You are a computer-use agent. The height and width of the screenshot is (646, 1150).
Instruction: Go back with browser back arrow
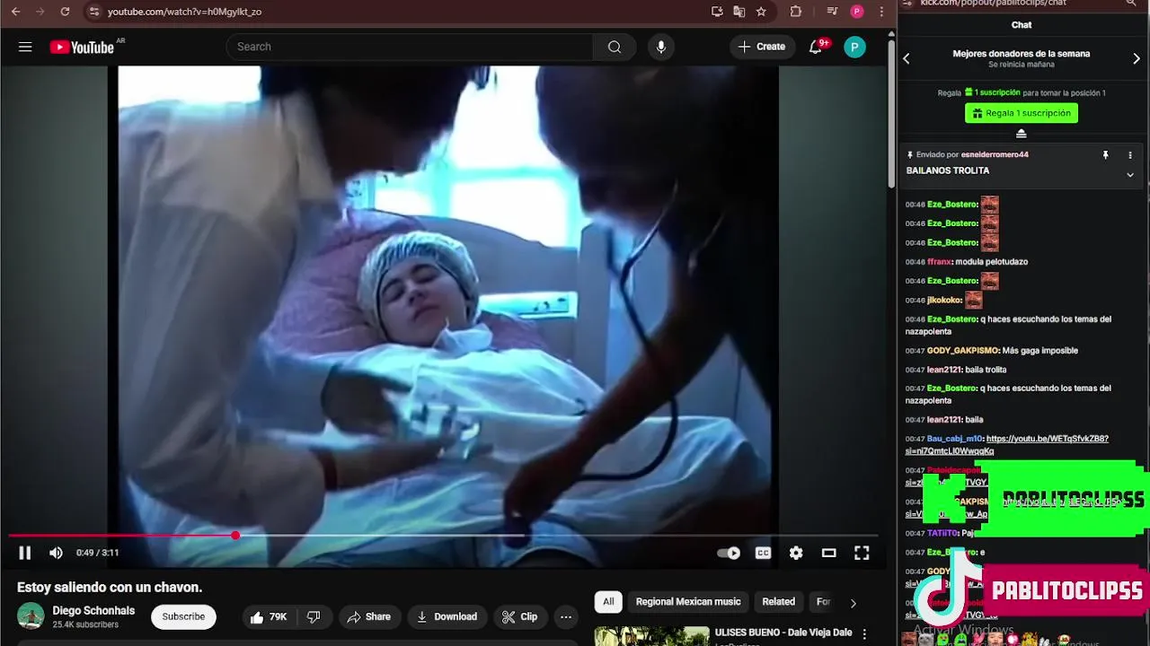tap(15, 12)
